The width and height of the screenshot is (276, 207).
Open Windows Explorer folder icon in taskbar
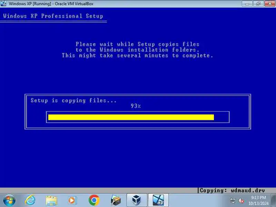(x=51, y=200)
